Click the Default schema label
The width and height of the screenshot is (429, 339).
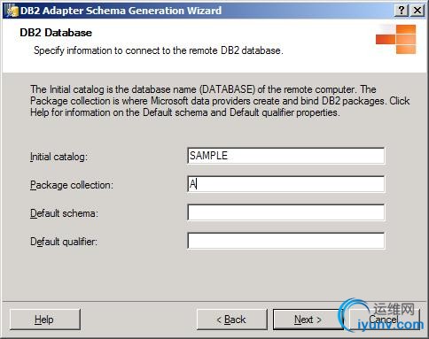point(64,213)
